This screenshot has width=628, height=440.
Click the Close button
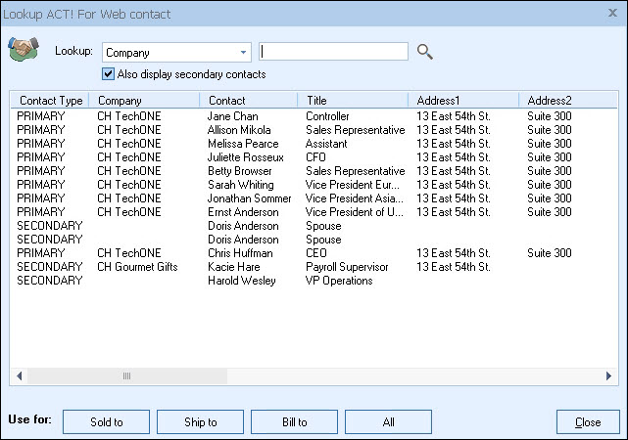[588, 422]
